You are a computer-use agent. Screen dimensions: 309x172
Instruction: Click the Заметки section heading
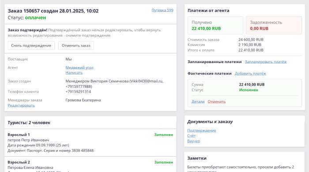coord(197,158)
